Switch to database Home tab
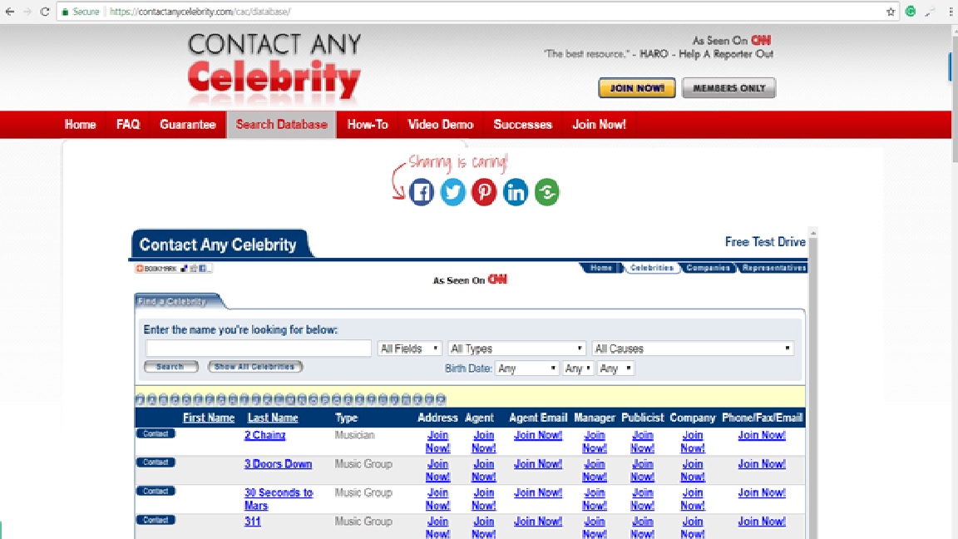Image resolution: width=958 pixels, height=539 pixels. coord(601,268)
